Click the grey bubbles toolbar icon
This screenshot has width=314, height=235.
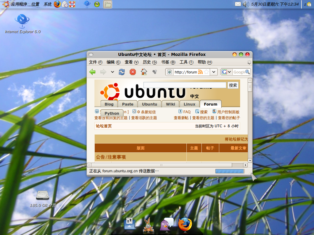pos(155,72)
